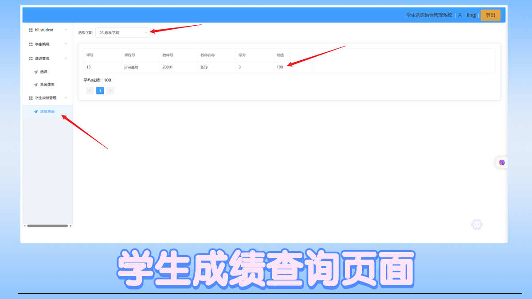Click the sidebar horizontal scrollbar thumb
The image size is (532, 299).
(x=47, y=226)
